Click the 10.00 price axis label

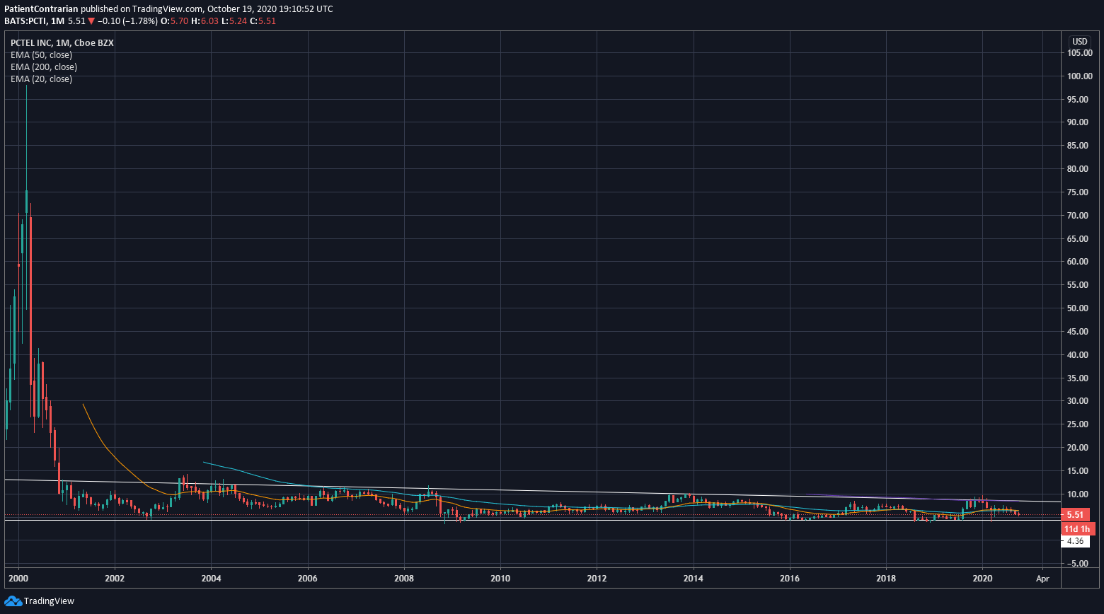click(x=1079, y=494)
